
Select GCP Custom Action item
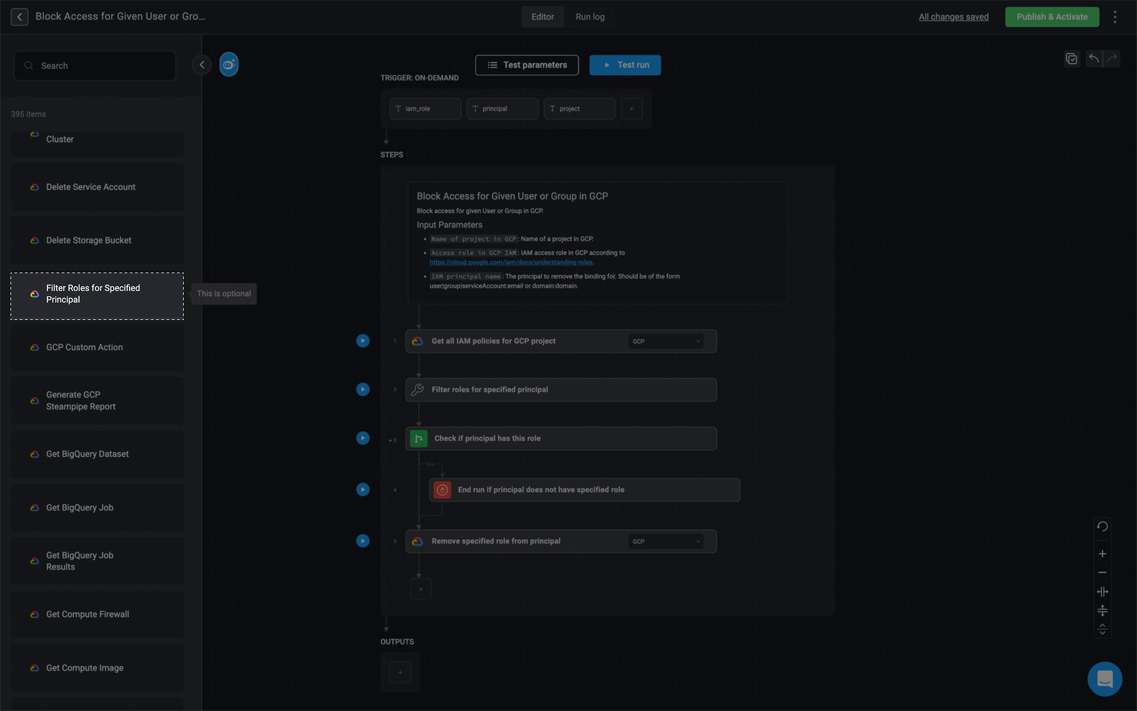[97, 348]
